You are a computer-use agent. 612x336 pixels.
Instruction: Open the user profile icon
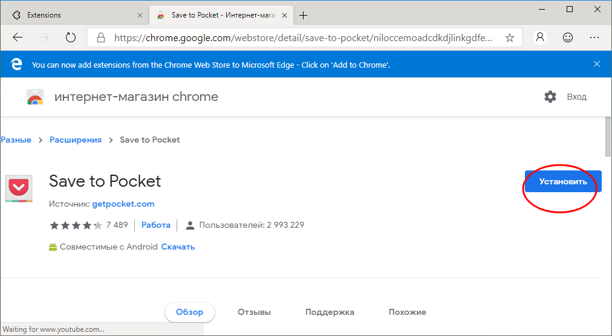pos(540,37)
